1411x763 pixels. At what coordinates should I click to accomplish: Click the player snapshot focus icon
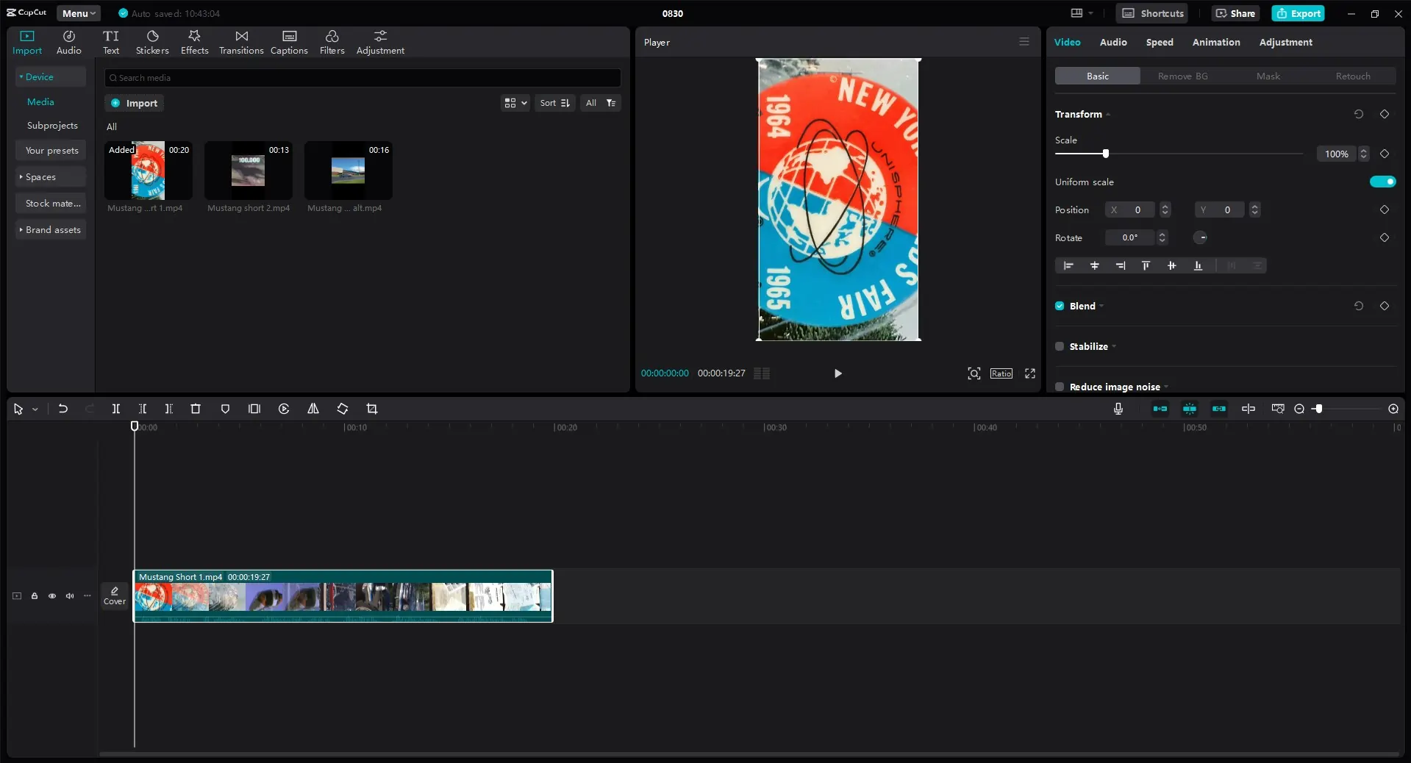(974, 373)
